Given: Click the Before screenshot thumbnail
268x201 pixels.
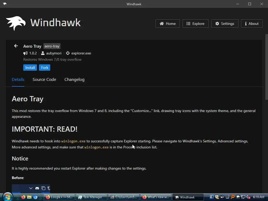Looking at the screenshot, I should (x=31, y=188).
